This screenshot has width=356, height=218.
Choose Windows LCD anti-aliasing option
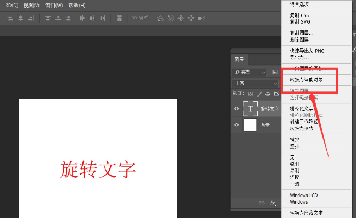point(304,195)
